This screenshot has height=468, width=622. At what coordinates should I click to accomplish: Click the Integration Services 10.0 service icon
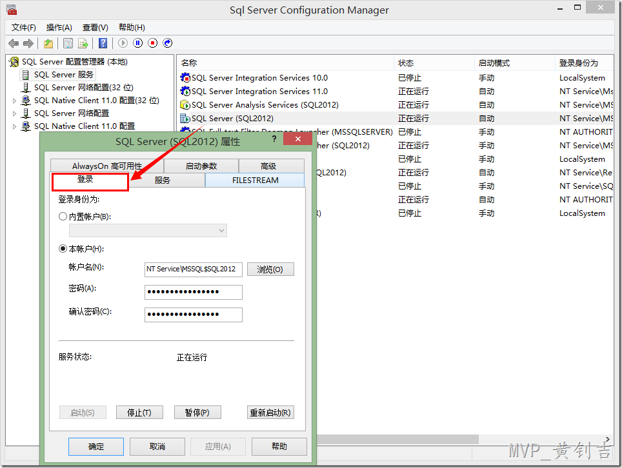tap(185, 77)
